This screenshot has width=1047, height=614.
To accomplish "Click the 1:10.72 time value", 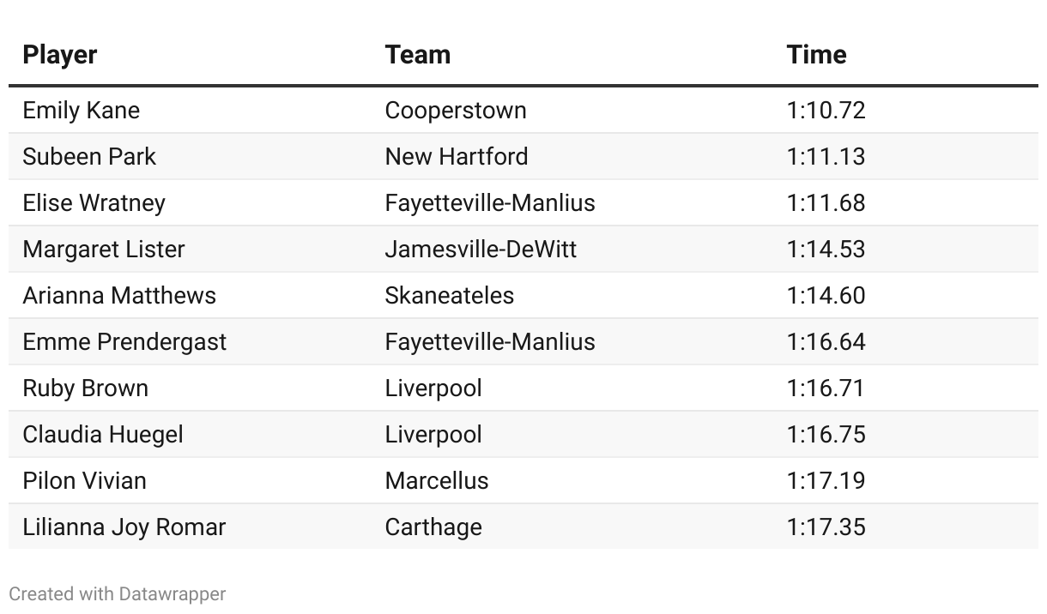I will click(826, 111).
